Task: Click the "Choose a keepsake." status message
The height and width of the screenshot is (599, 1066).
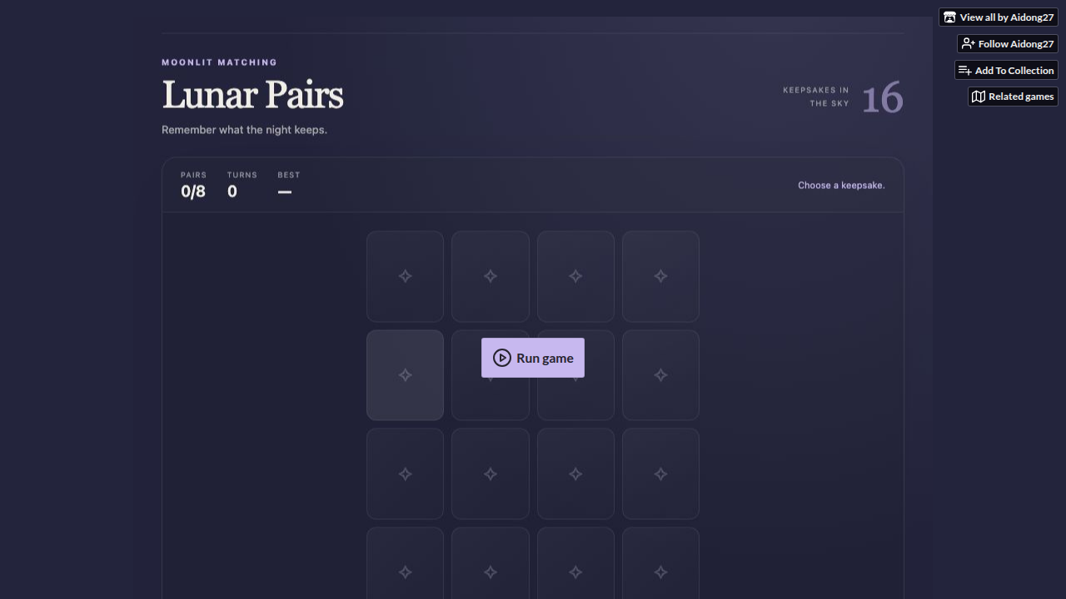Action: tap(841, 186)
